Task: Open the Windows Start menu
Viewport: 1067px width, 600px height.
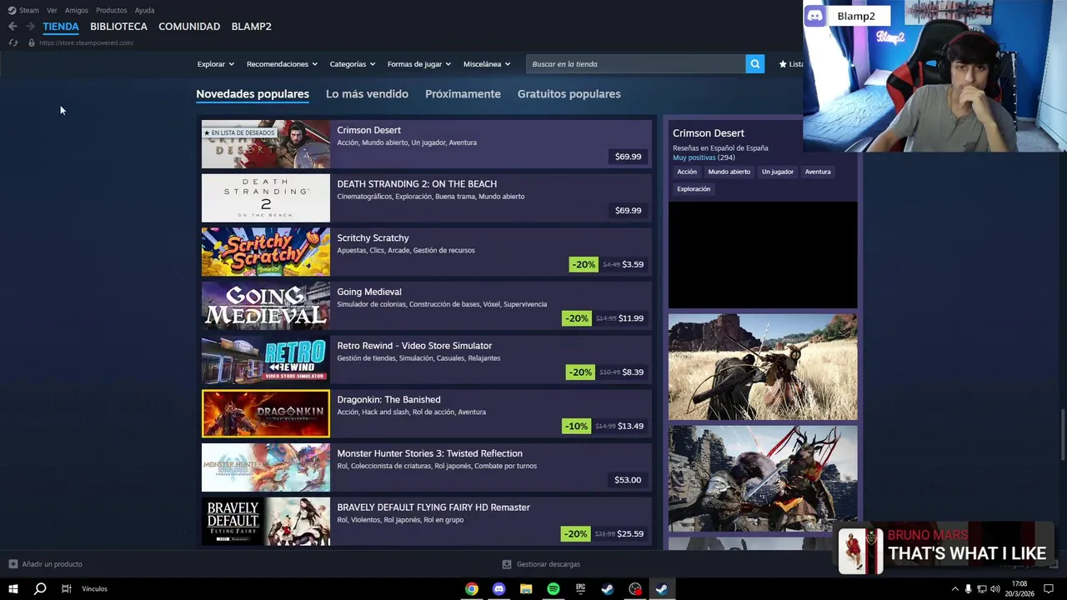Action: click(13, 588)
